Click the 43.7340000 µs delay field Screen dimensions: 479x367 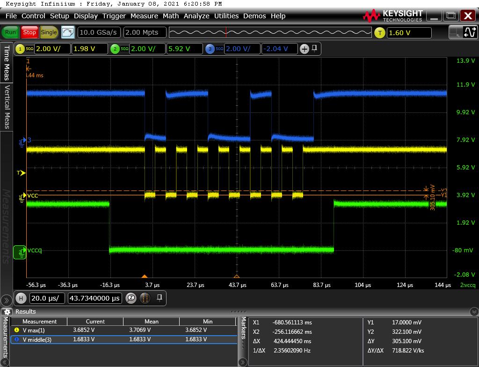(x=94, y=298)
